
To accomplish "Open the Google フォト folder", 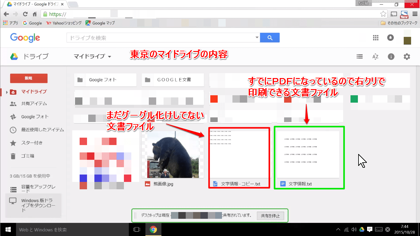I will [105, 80].
